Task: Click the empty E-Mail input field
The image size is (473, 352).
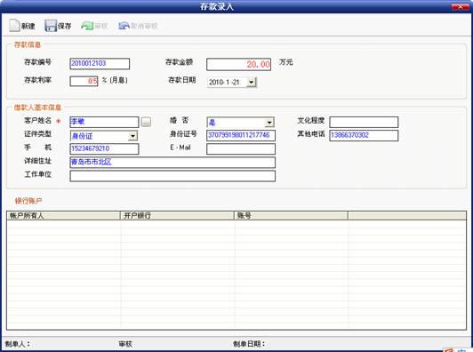Action: tap(241, 148)
